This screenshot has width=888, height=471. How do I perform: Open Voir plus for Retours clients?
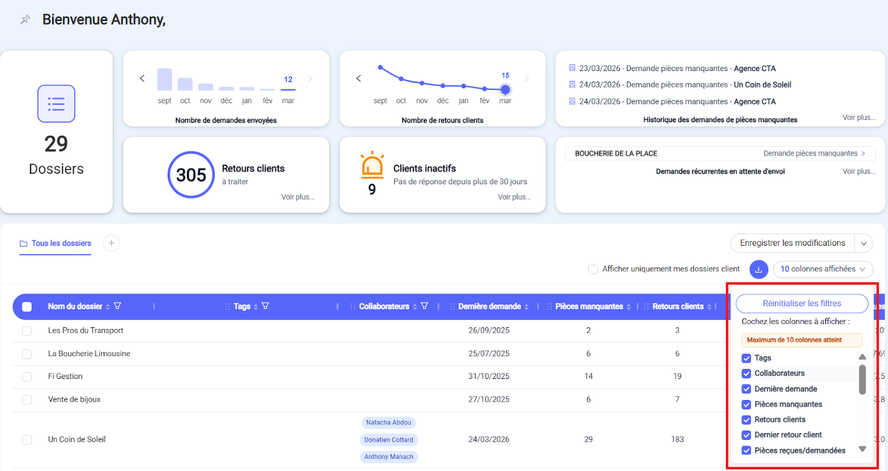click(297, 197)
